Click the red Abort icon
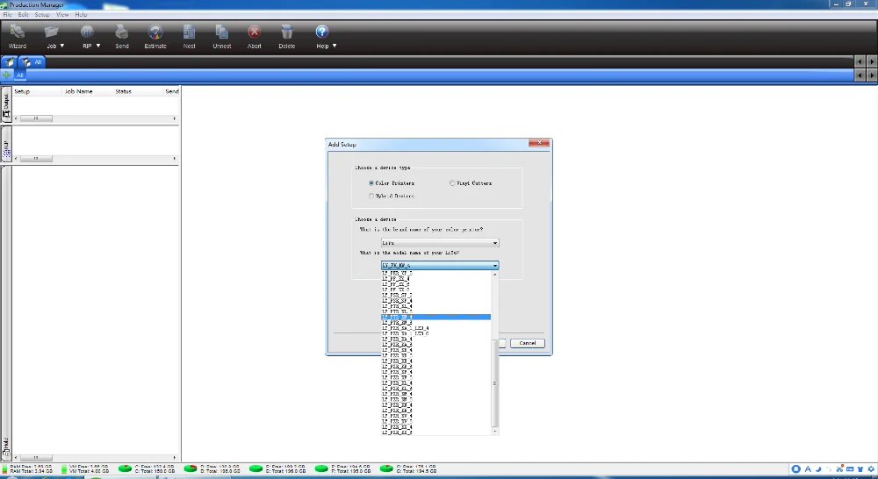This screenshot has width=878, height=479. [255, 32]
